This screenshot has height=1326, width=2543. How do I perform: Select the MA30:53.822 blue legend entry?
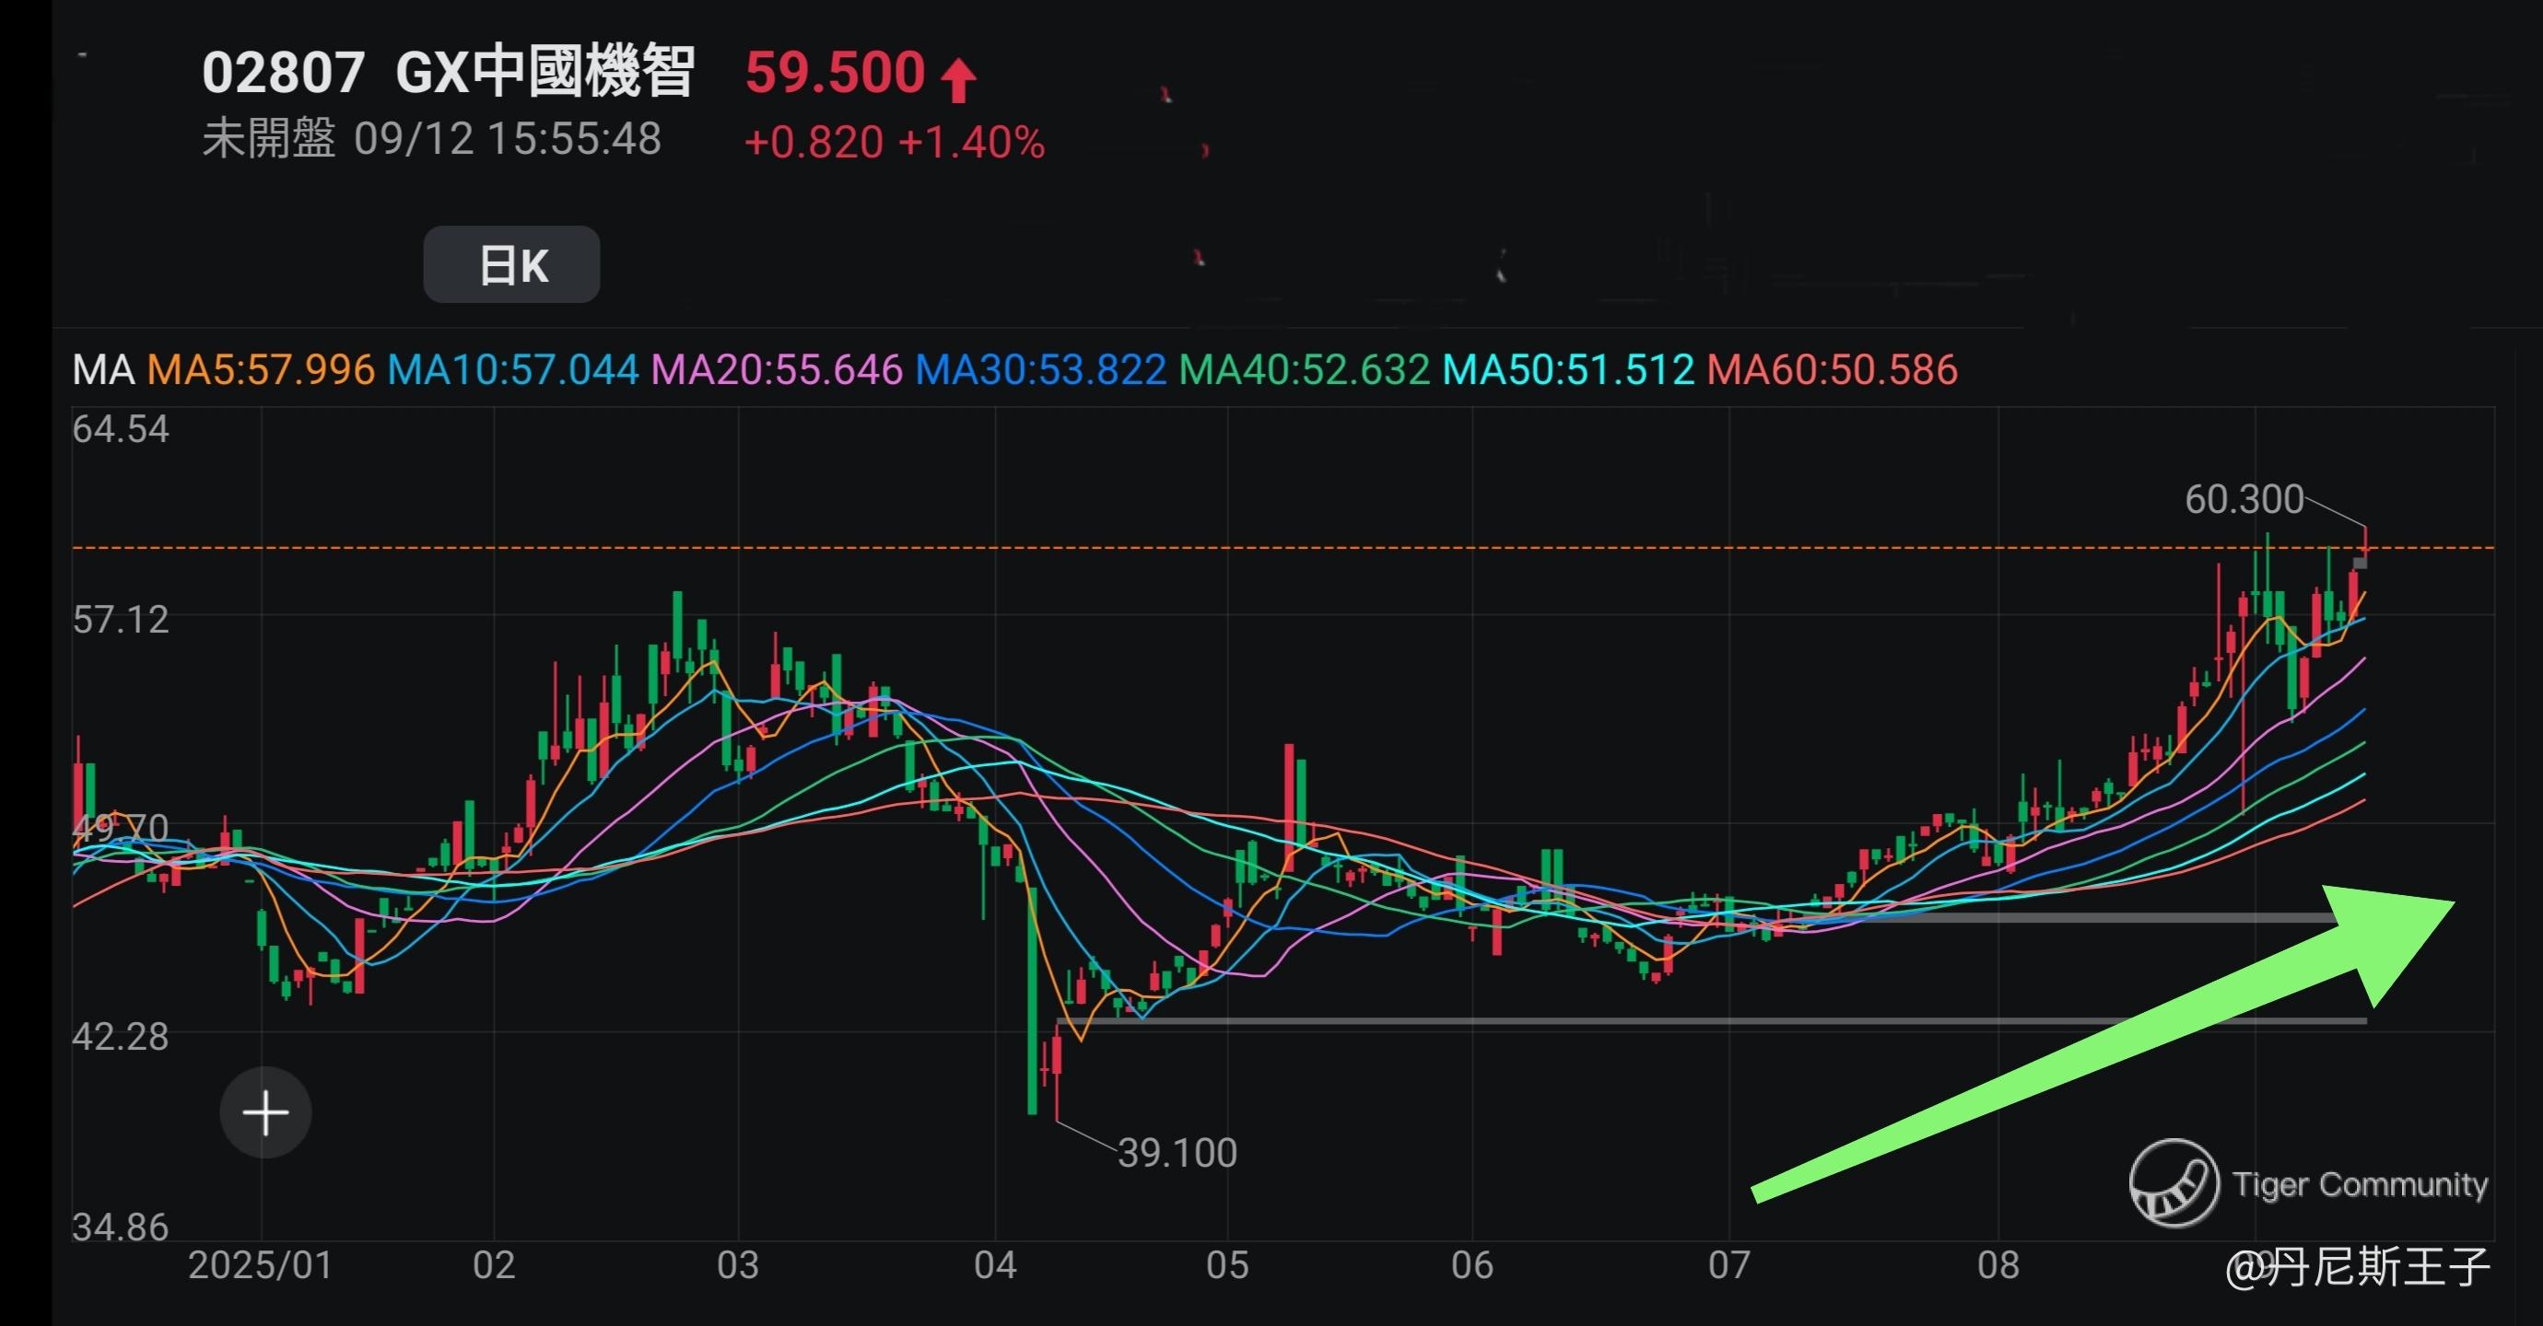point(1040,370)
